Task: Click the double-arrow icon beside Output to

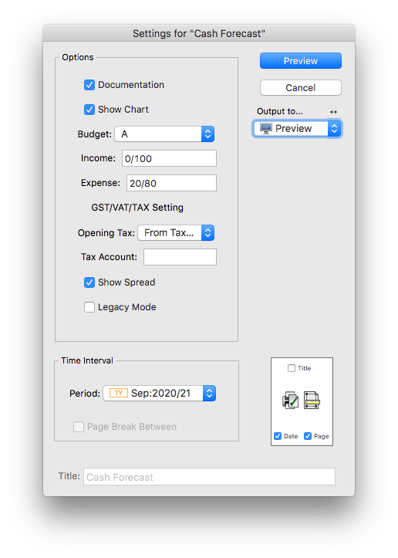Action: [333, 112]
